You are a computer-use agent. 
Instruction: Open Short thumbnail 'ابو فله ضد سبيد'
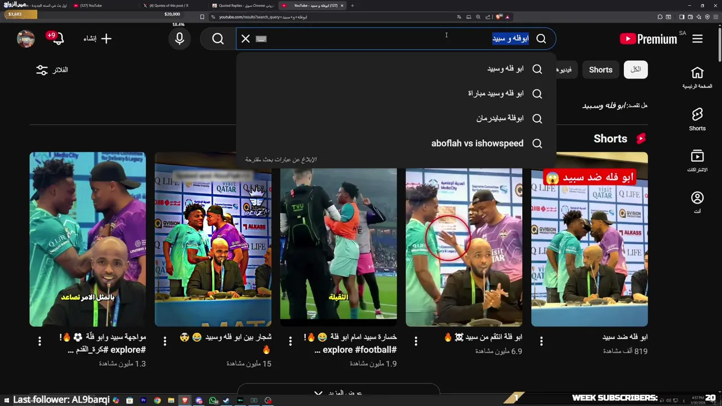(x=589, y=239)
